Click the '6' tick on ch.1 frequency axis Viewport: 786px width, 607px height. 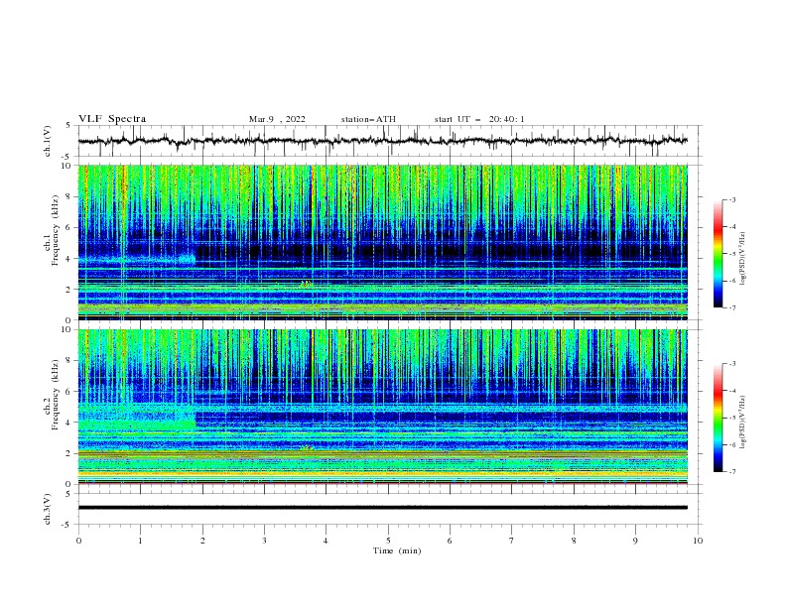(x=69, y=227)
